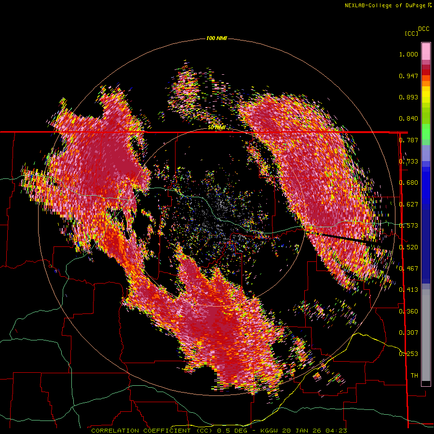Click the 0.520 scale value
The width and height of the screenshot is (434, 434).
(x=408, y=247)
